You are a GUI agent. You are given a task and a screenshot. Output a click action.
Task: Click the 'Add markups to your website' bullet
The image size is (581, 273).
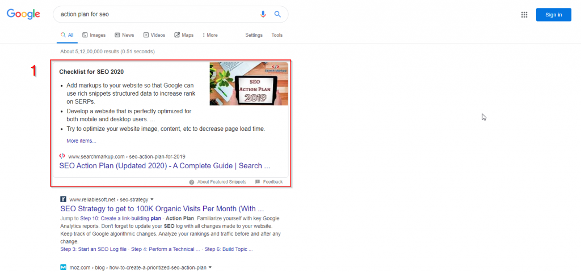[x=131, y=93]
